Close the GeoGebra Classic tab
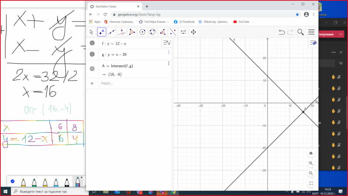 click(138, 7)
